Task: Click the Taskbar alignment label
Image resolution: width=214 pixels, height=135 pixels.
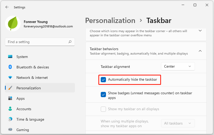Action: 115,67
